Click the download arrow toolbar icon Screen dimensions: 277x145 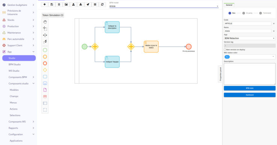point(81,5)
